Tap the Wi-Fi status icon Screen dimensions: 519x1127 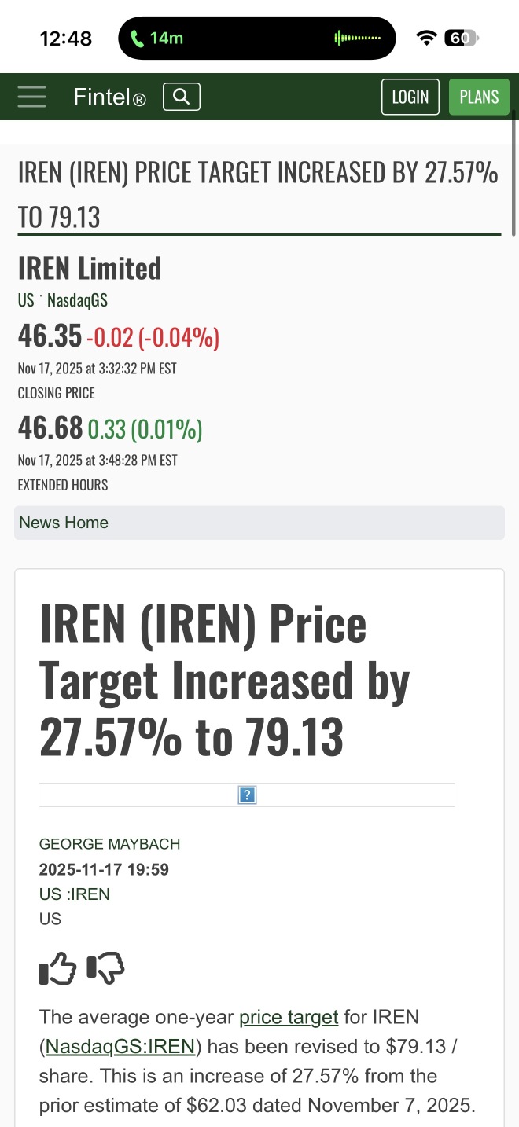(x=426, y=38)
